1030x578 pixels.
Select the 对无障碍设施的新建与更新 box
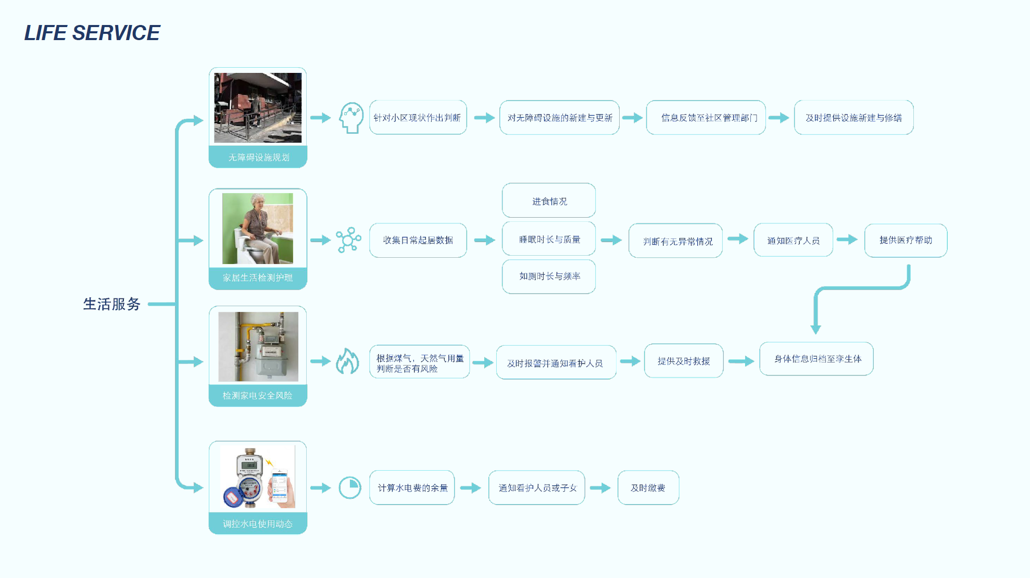coord(559,118)
